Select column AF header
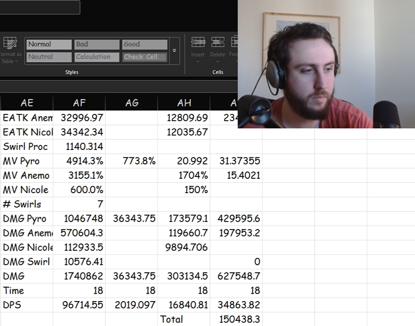Viewport: 415px width, 326px height. pos(79,103)
